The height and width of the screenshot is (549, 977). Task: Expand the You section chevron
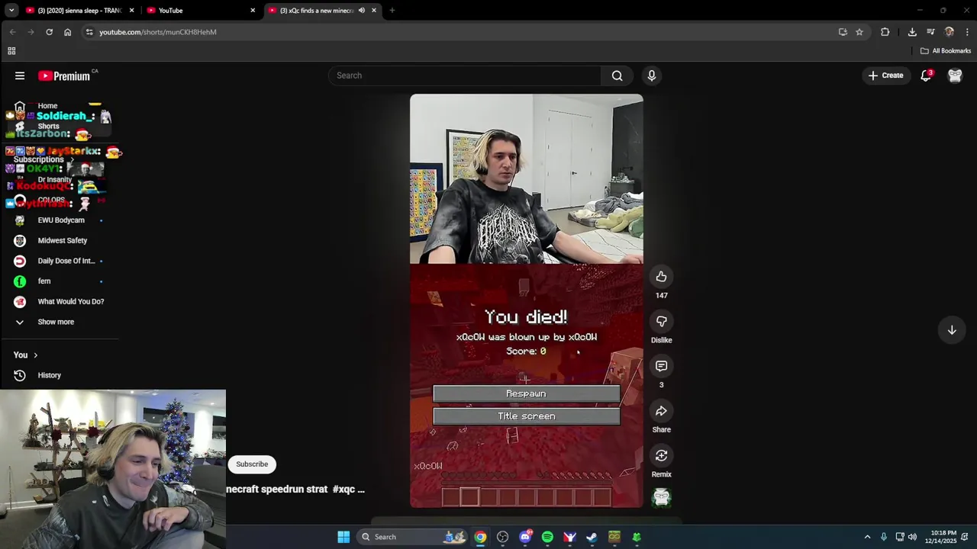35,355
